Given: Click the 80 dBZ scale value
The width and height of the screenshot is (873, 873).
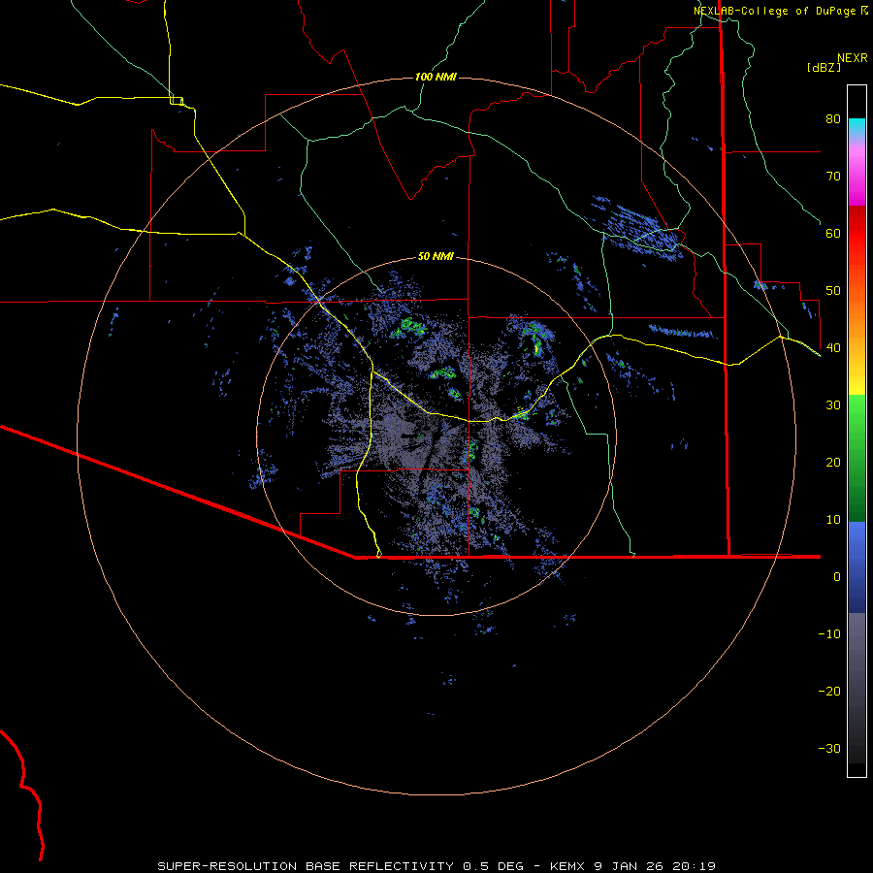Looking at the screenshot, I should [833, 119].
